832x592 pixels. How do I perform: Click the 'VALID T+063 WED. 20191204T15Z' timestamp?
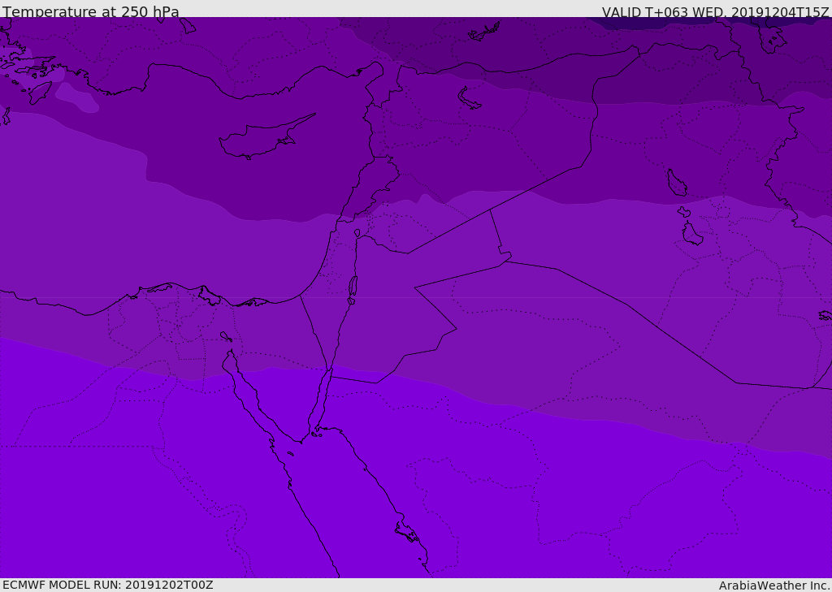pos(715,12)
